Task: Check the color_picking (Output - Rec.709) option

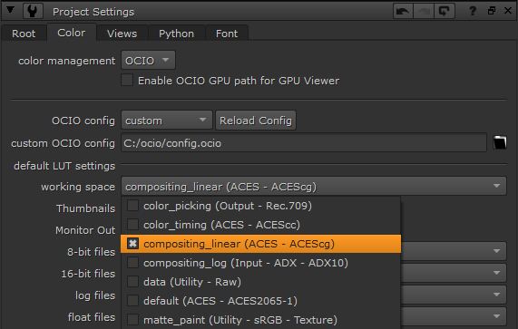Action: click(x=132, y=206)
